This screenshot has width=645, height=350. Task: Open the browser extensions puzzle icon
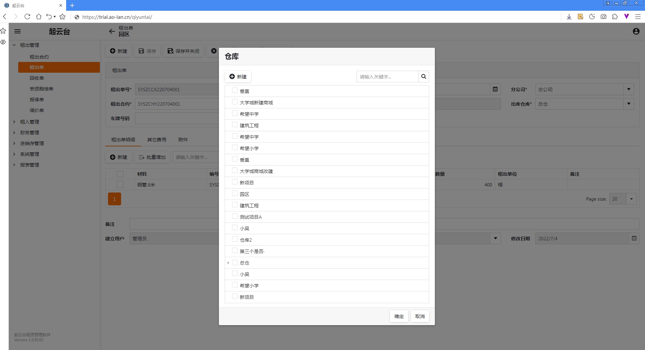tap(615, 16)
